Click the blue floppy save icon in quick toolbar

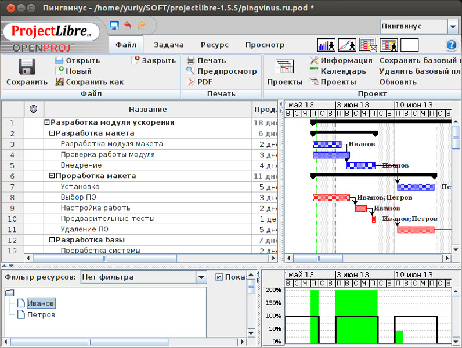click(114, 26)
